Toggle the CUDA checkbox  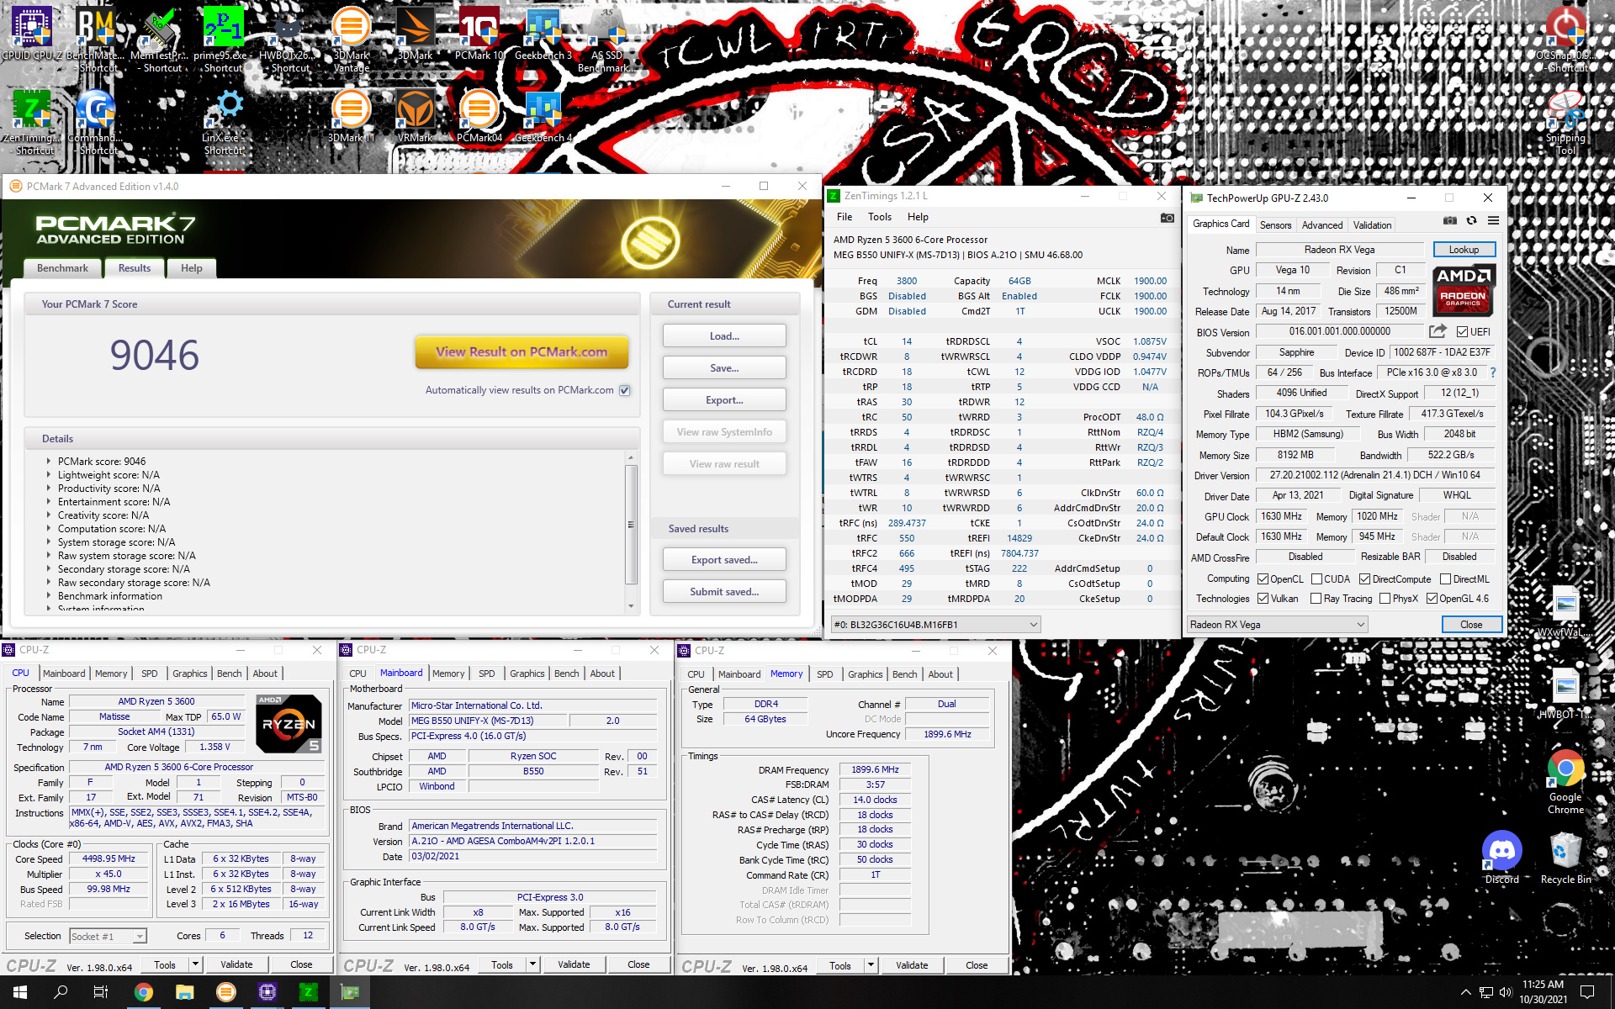tap(1316, 579)
